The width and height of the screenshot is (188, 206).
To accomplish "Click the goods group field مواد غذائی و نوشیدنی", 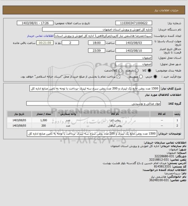I will pyautogui.click(x=93, y=103).
